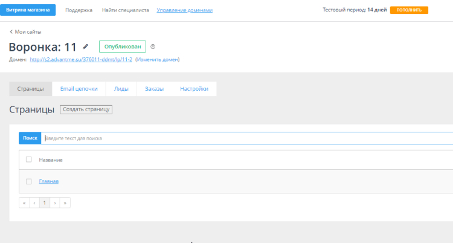Click the pencil icon to rename funnel

[x=86, y=47]
